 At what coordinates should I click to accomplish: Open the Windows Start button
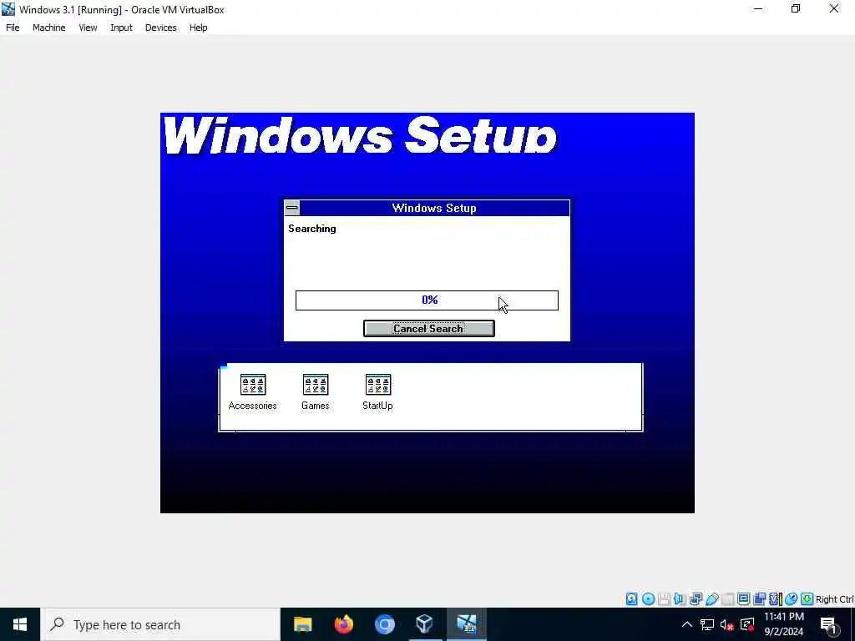(20, 624)
